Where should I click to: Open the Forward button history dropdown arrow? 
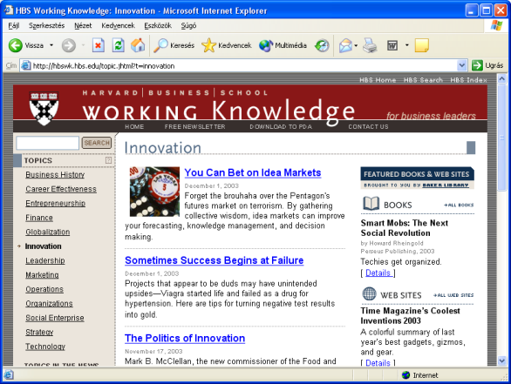pos(83,45)
